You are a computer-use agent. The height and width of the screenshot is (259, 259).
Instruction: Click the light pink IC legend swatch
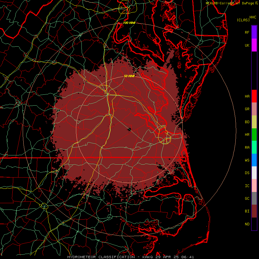(254, 186)
